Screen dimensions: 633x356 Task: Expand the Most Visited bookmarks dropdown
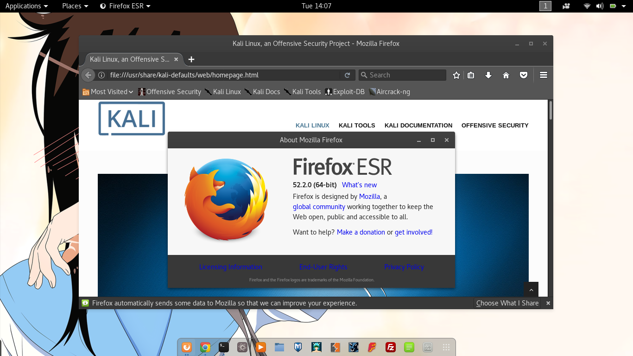click(x=108, y=92)
